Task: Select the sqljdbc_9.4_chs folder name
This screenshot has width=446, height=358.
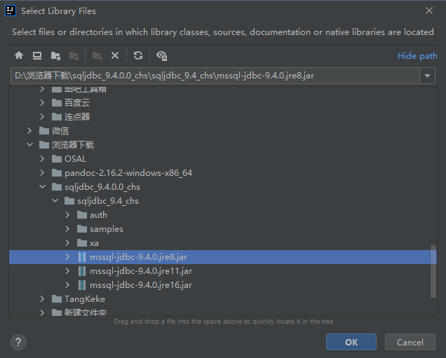Action: (x=108, y=201)
